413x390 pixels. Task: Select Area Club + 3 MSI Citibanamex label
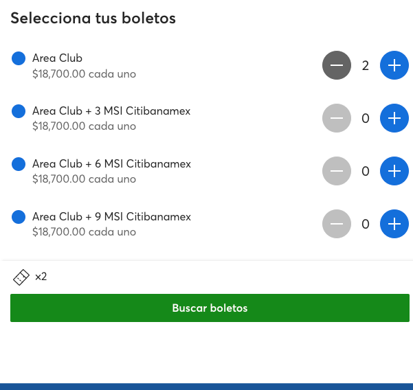[111, 111]
